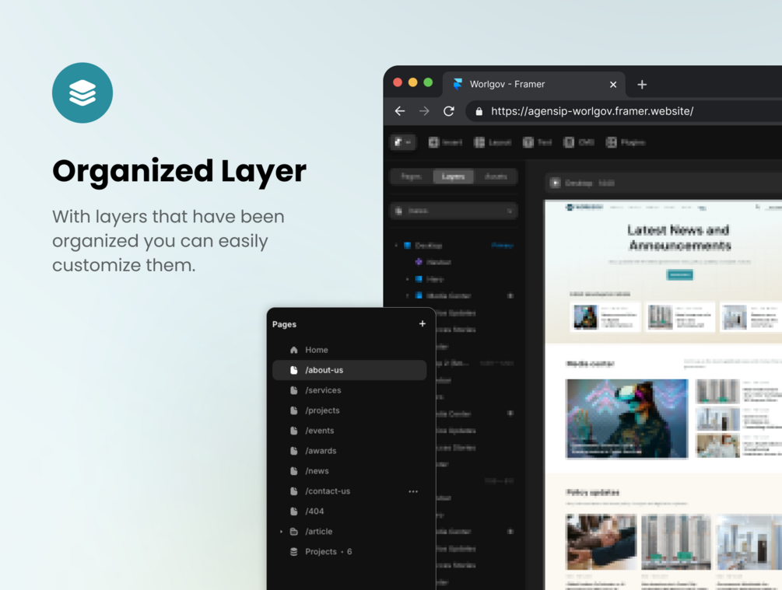Add a new page with the plus icon

[x=423, y=324]
